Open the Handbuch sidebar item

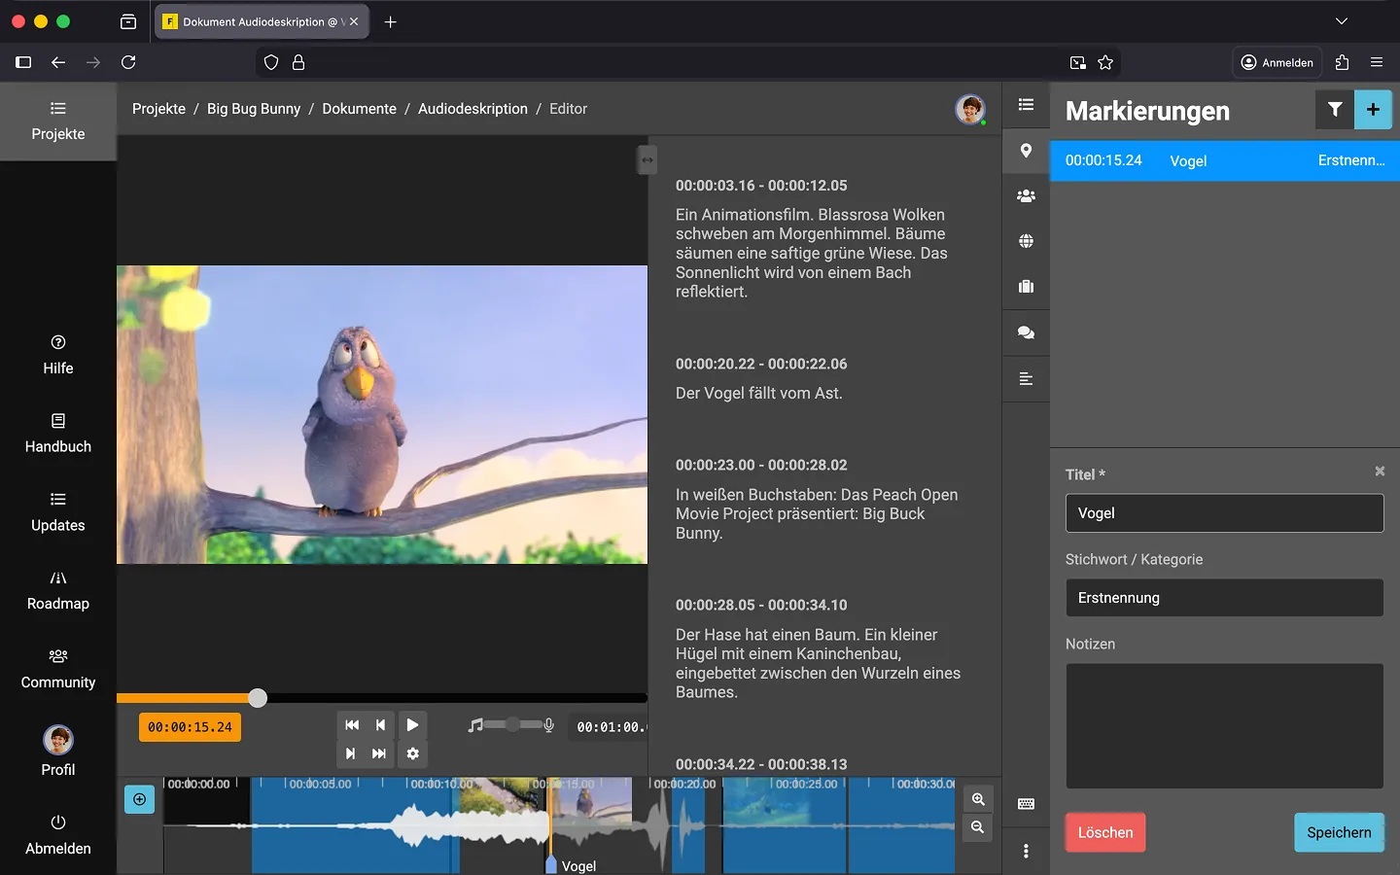pos(58,434)
